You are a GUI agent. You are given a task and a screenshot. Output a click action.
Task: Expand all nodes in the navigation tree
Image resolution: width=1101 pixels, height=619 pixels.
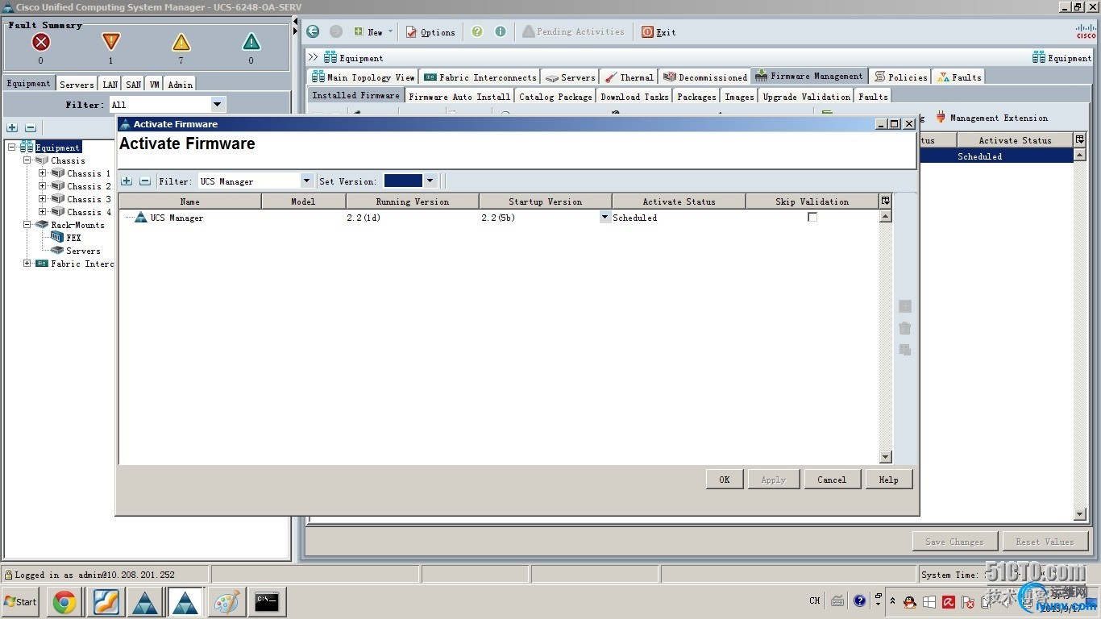coord(12,127)
